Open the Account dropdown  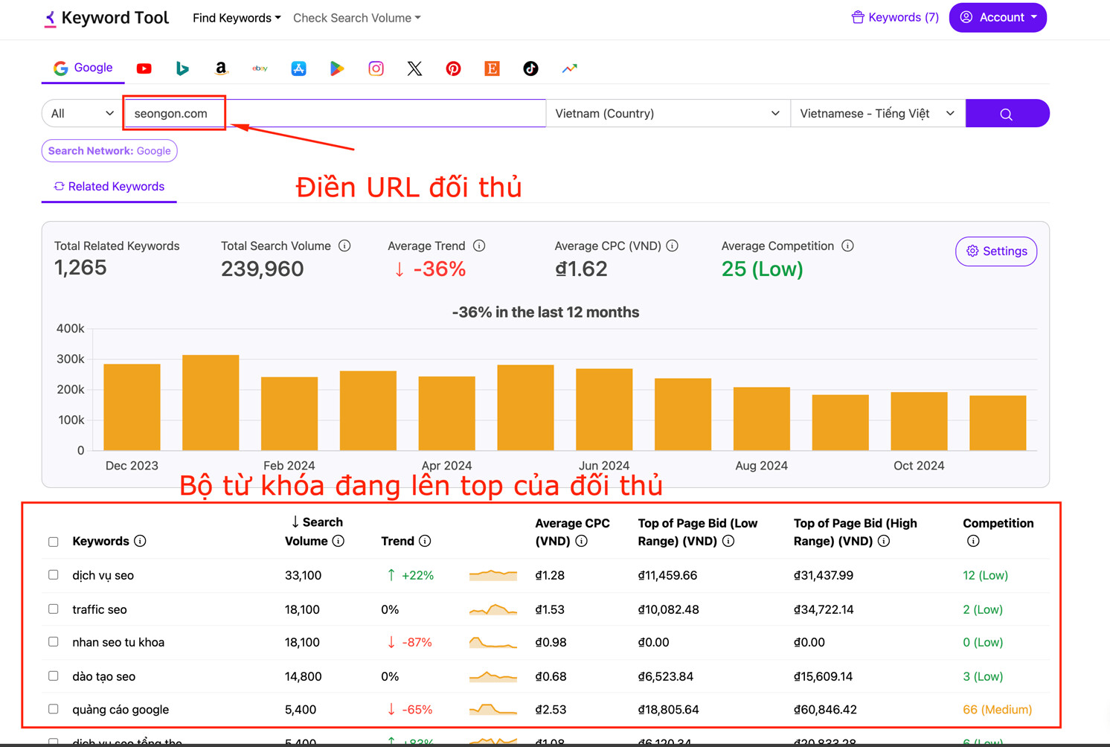coord(998,17)
